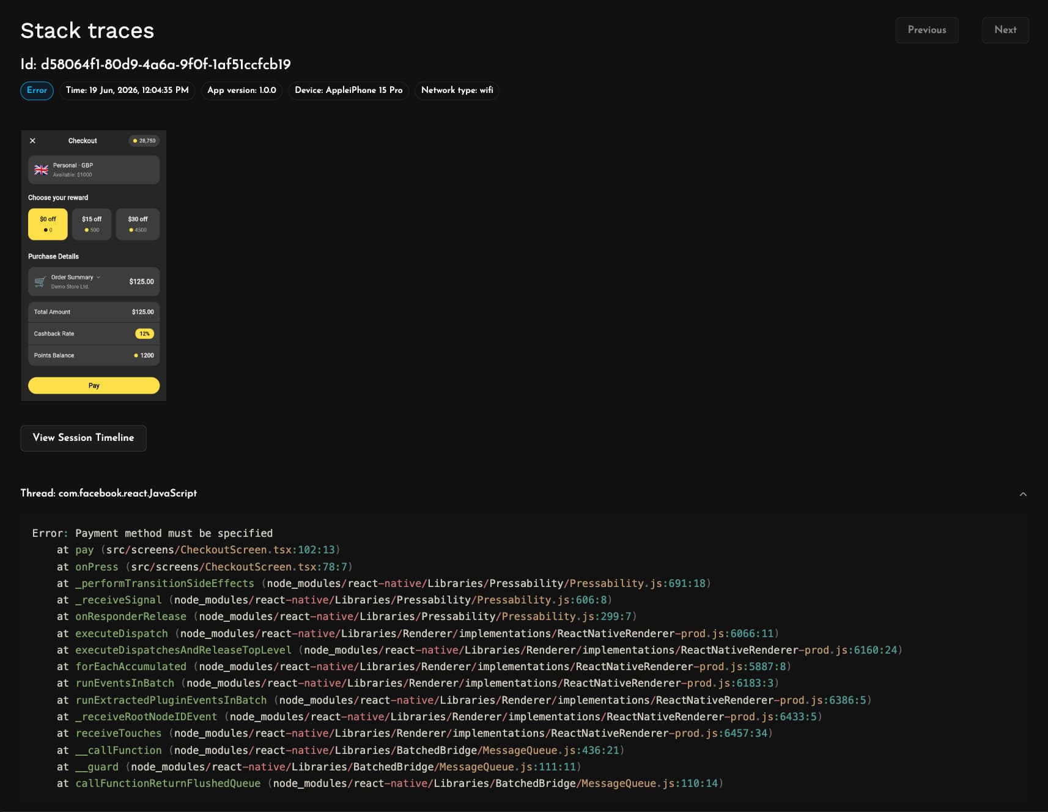Click the Device: AppleiPhone 15 Pro tag
The height and width of the screenshot is (812, 1048).
[349, 90]
